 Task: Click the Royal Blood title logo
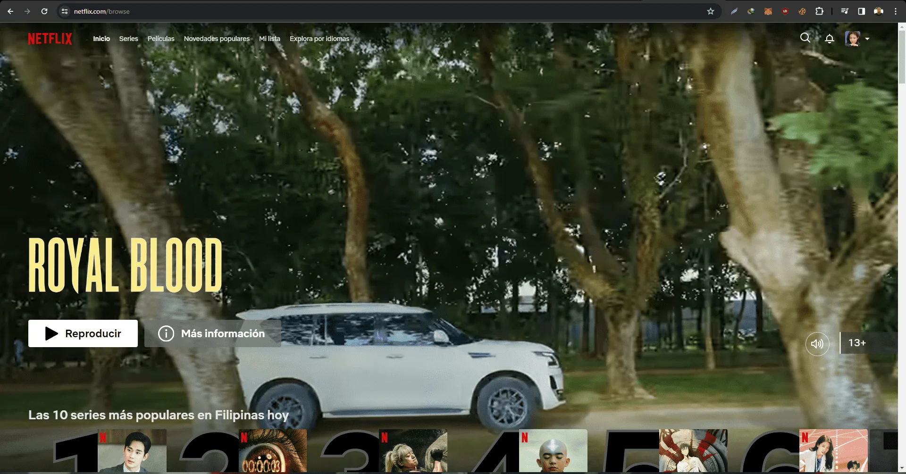tap(125, 265)
